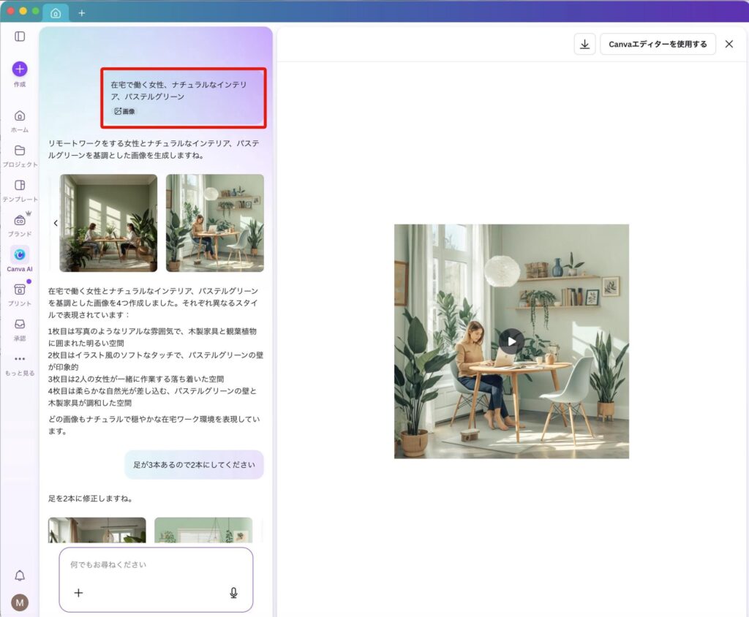The height and width of the screenshot is (617, 749).
Task: Open a new browser tab with the plus
Action: (82, 12)
